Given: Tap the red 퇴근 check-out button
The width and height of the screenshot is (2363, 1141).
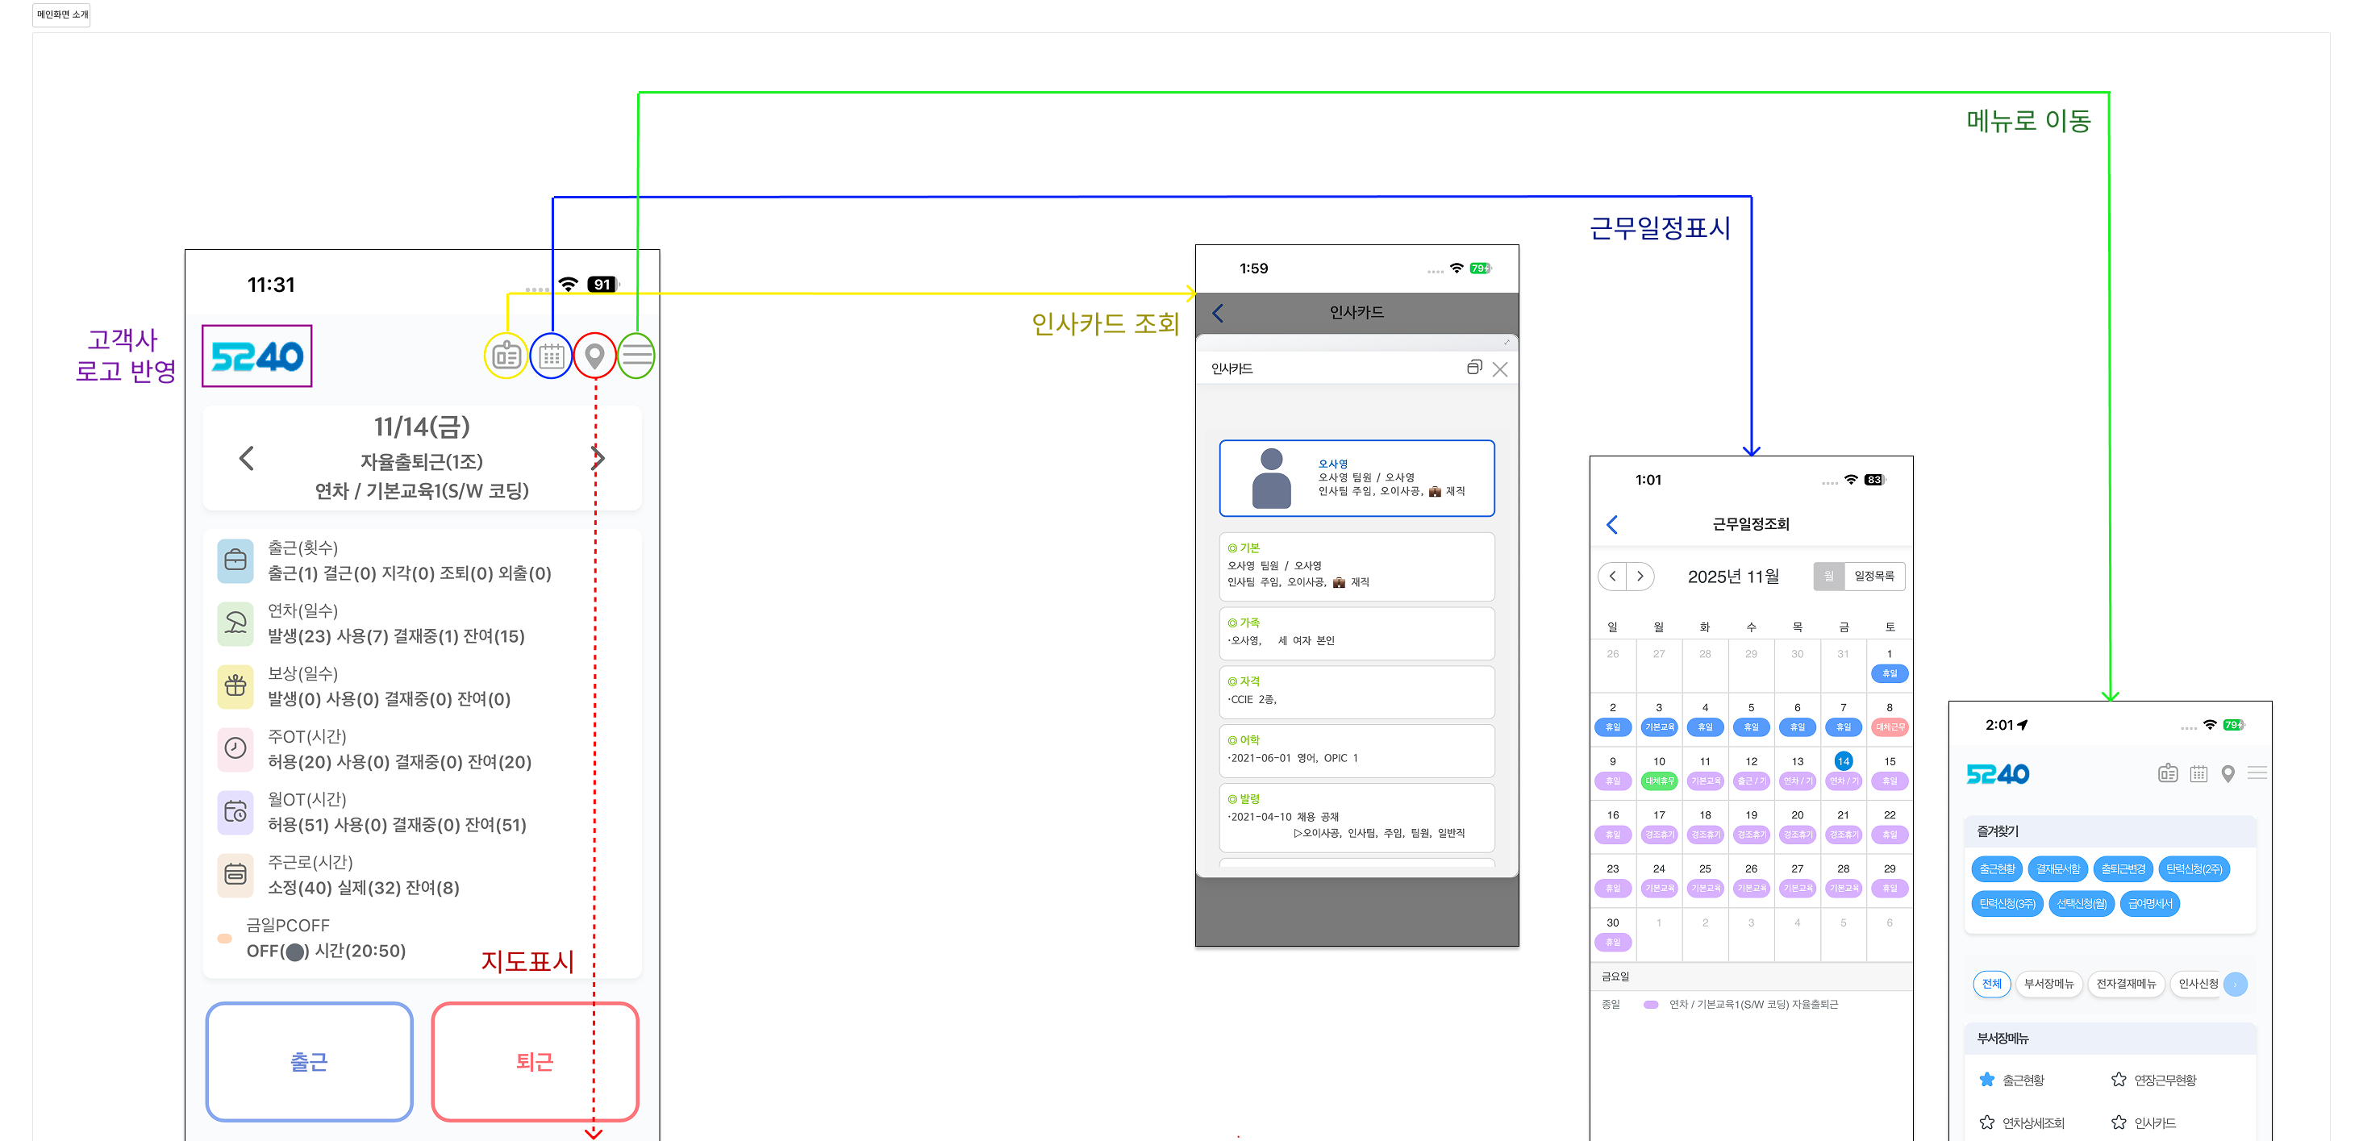Looking at the screenshot, I should [x=535, y=1061].
